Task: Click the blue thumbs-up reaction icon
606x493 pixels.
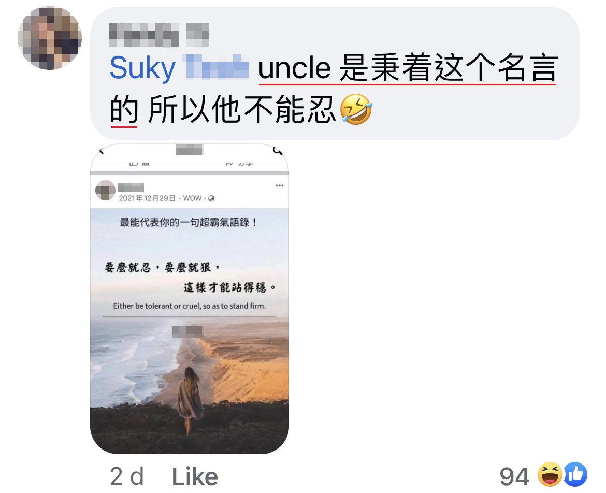Action: click(575, 474)
